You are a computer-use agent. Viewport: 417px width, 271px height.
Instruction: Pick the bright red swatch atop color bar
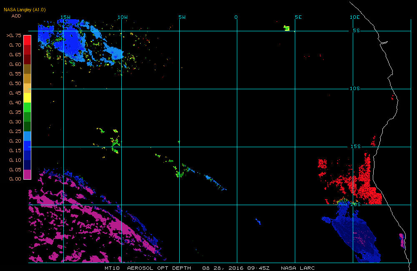(28, 40)
